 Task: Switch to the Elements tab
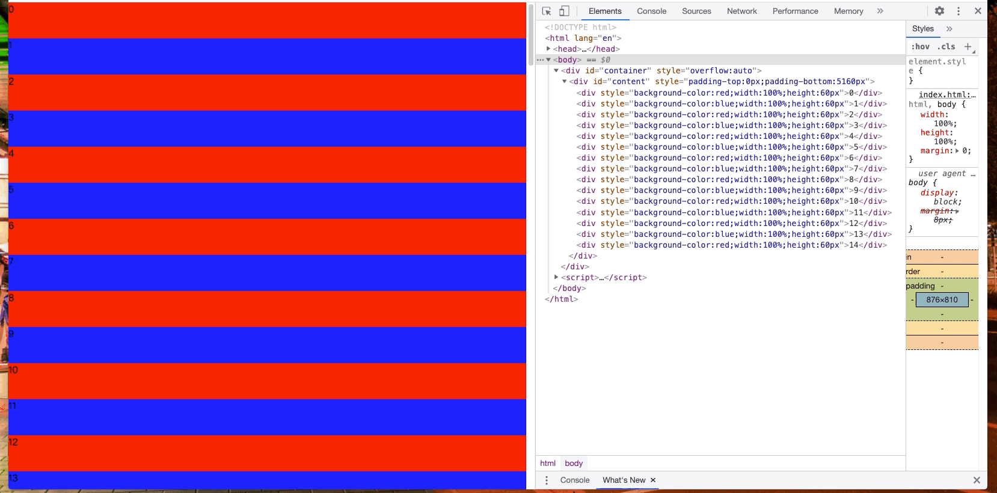coord(605,11)
